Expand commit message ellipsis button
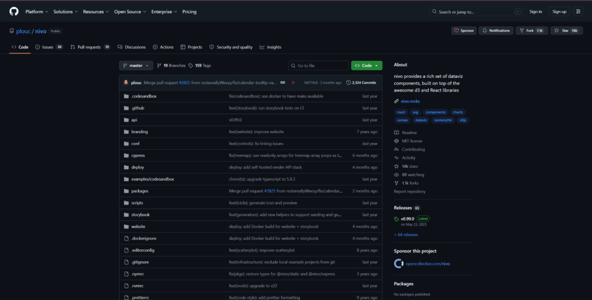The image size is (592, 300). point(283,83)
